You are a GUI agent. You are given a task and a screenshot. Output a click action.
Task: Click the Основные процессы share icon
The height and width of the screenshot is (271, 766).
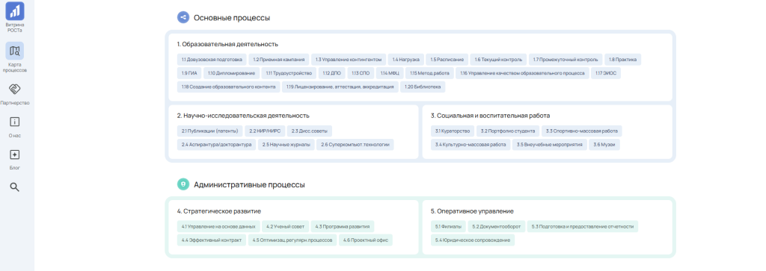[183, 18]
